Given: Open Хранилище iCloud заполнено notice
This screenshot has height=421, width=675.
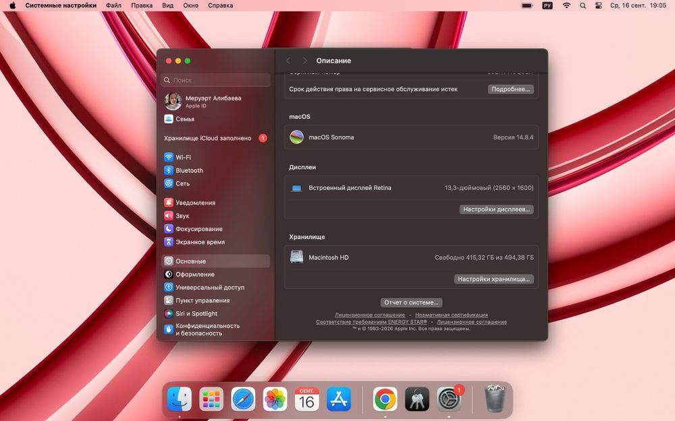Looking at the screenshot, I should 215,138.
